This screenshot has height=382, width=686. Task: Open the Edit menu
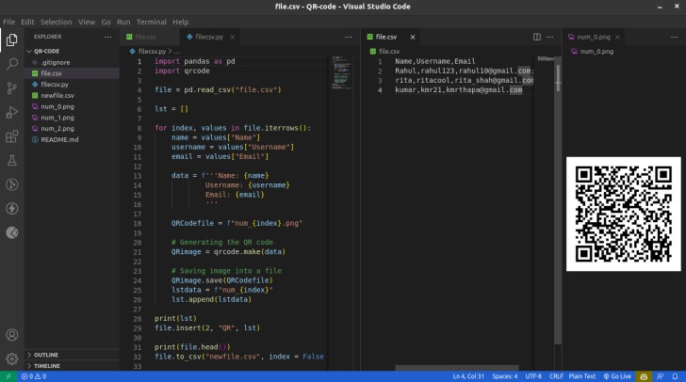[x=27, y=22]
